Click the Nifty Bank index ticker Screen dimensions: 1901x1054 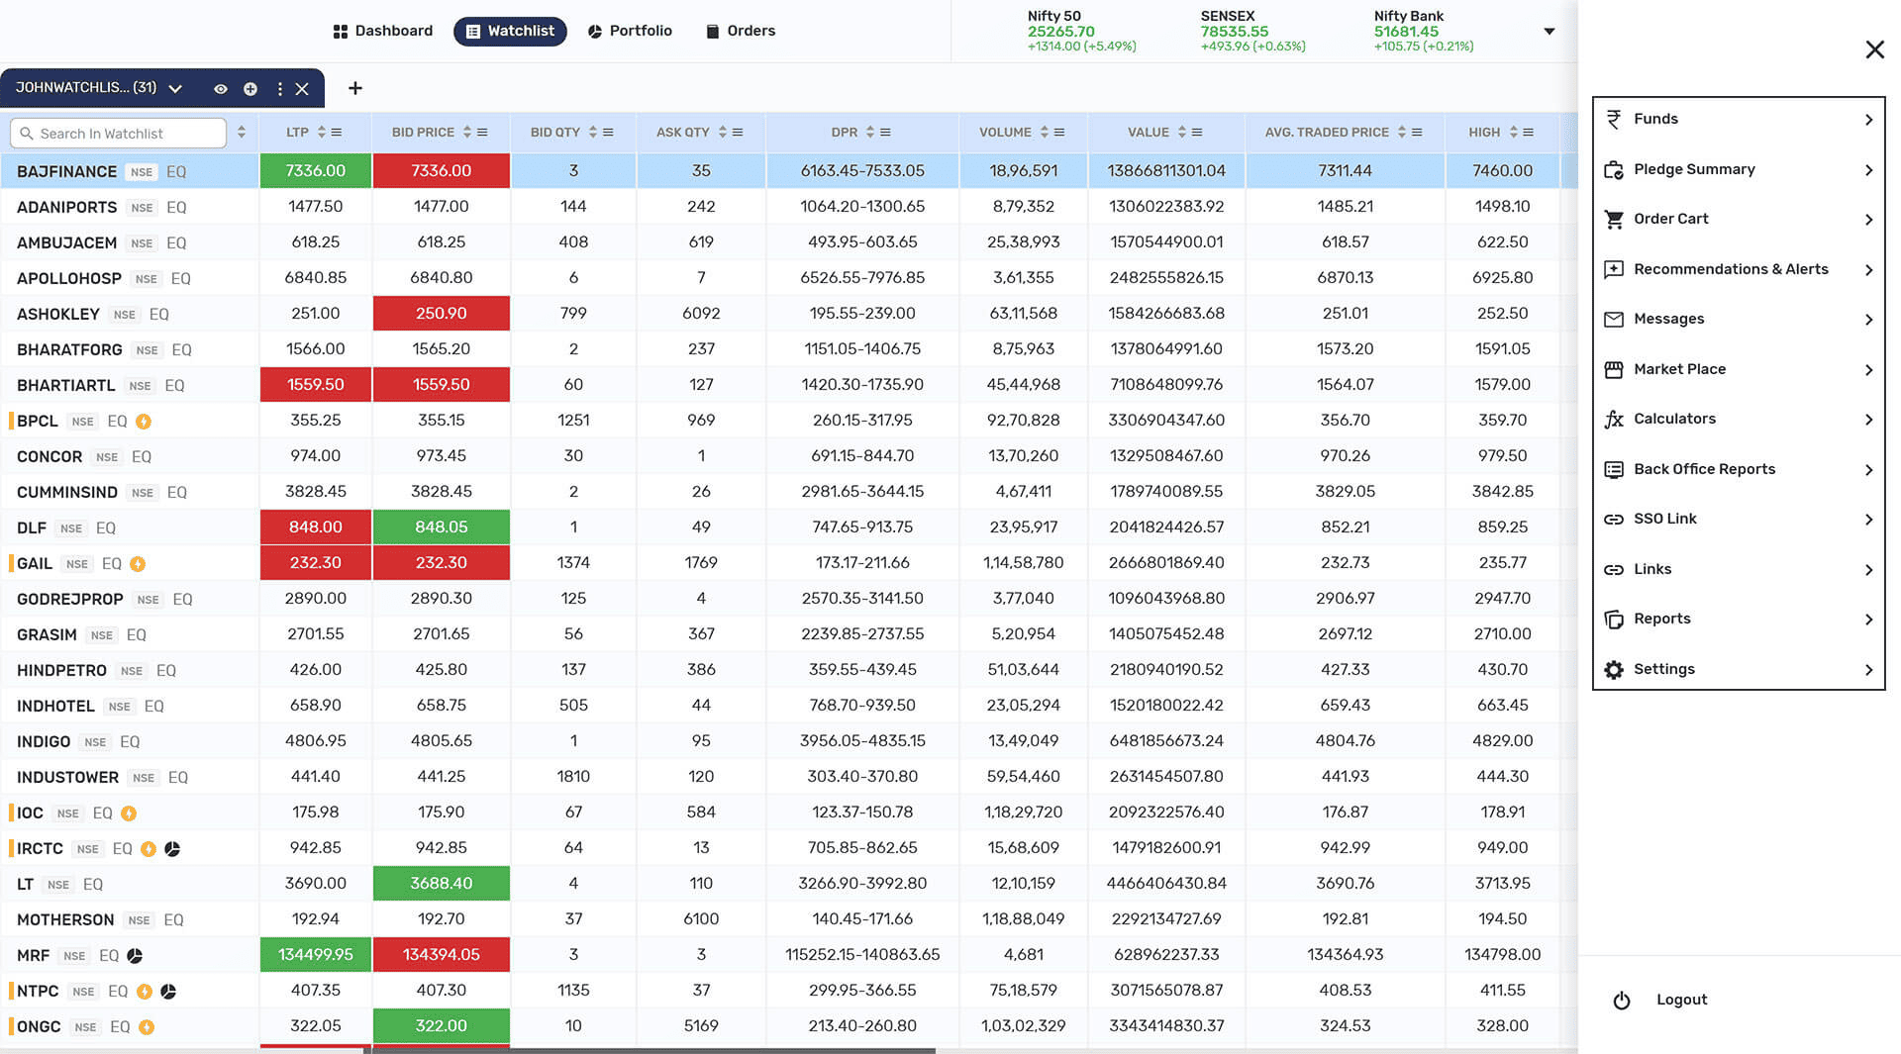1423,32
